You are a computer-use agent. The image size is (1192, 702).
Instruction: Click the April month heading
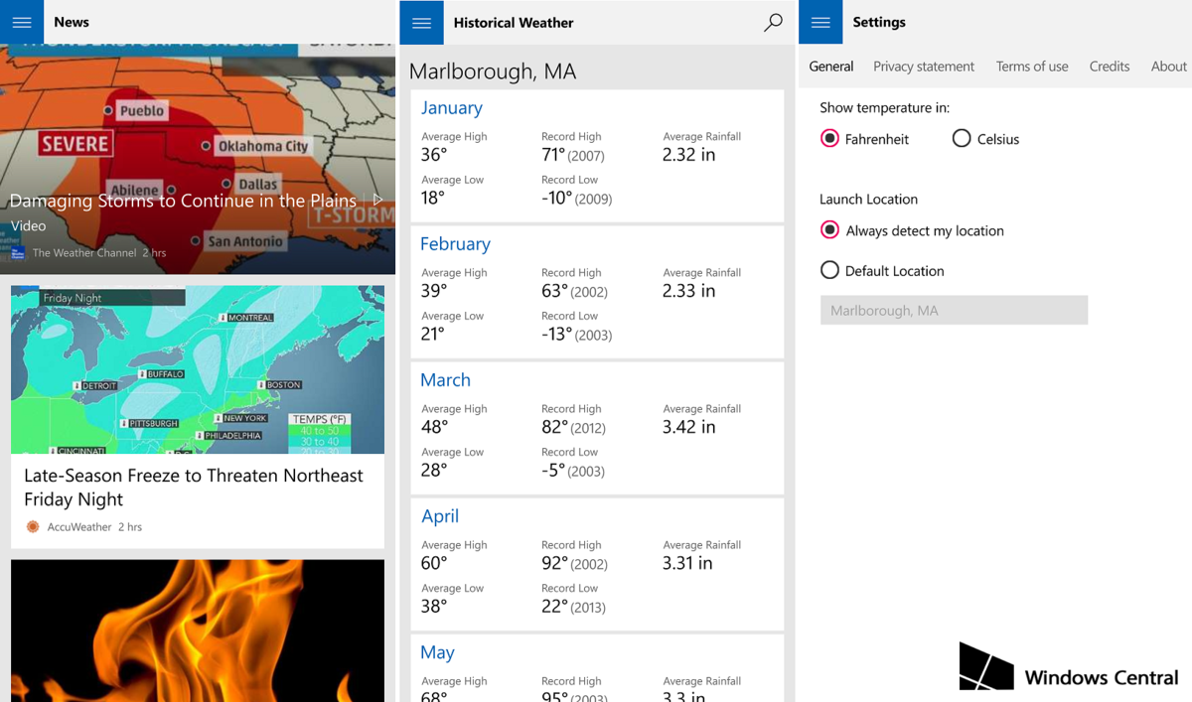tap(439, 515)
